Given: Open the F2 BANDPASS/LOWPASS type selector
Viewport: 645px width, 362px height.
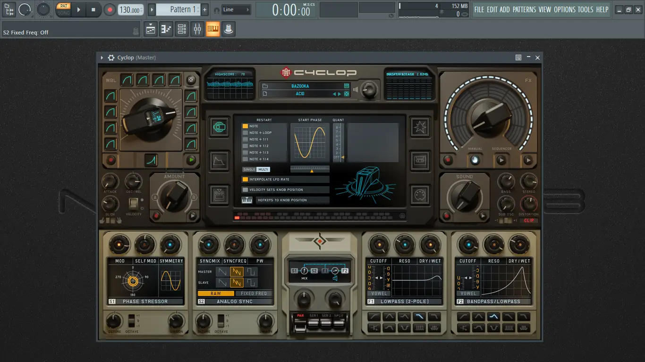Looking at the screenshot, I should (x=494, y=302).
